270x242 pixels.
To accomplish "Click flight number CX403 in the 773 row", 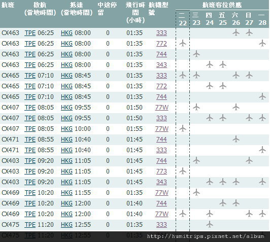I will point(10,171).
